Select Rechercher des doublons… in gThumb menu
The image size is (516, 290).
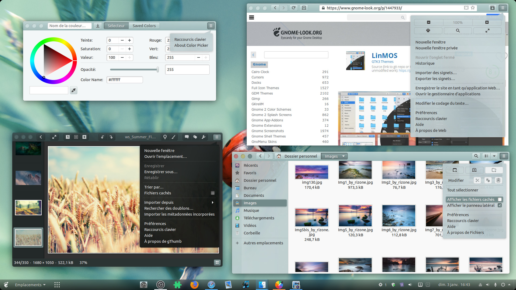pyautogui.click(x=169, y=208)
